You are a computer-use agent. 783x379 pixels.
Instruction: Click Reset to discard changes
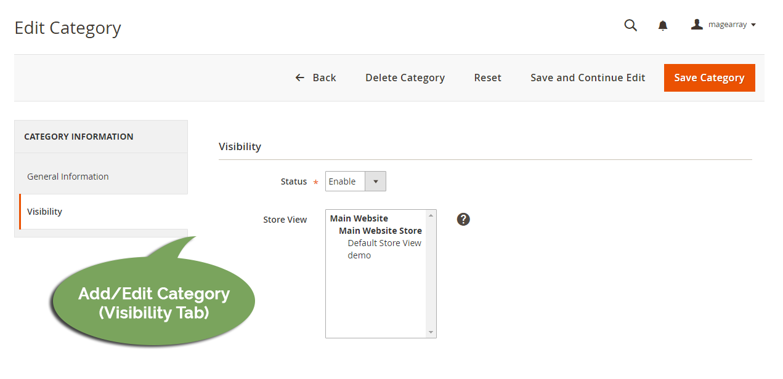coord(487,78)
